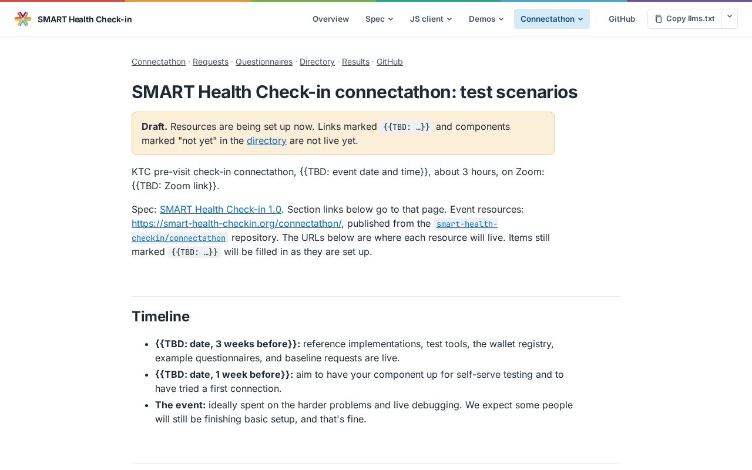Click the Timeline section heading

point(160,317)
